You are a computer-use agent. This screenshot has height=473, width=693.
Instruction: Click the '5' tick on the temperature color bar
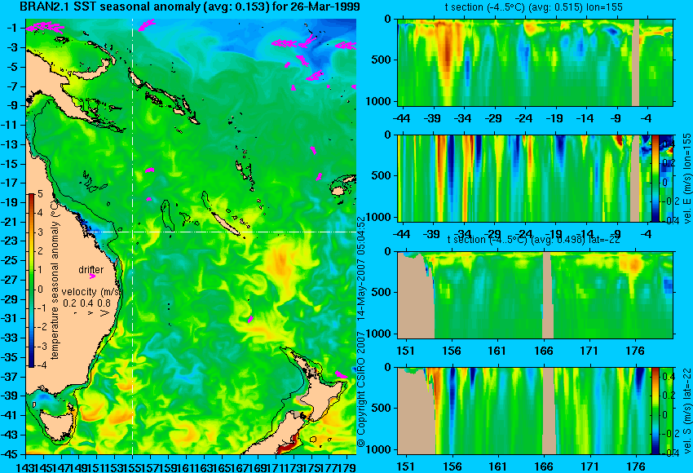click(x=40, y=193)
